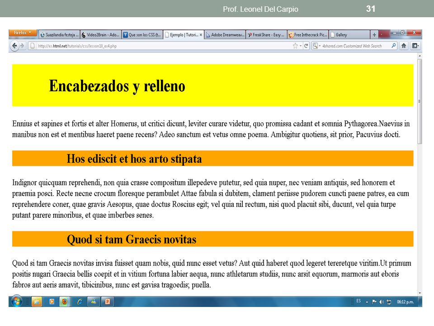Open PowerPoint from the taskbar
The image size is (434, 326).
(108, 302)
